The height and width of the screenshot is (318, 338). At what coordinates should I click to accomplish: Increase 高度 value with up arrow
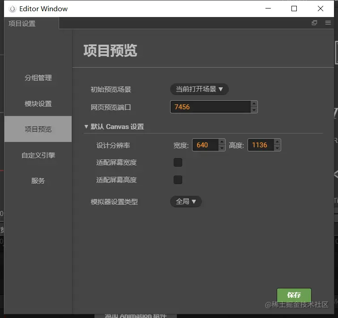(x=277, y=142)
